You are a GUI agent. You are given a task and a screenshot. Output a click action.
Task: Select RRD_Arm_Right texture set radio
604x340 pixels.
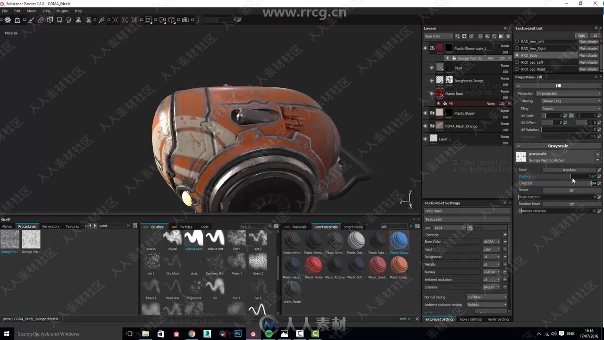pos(517,48)
